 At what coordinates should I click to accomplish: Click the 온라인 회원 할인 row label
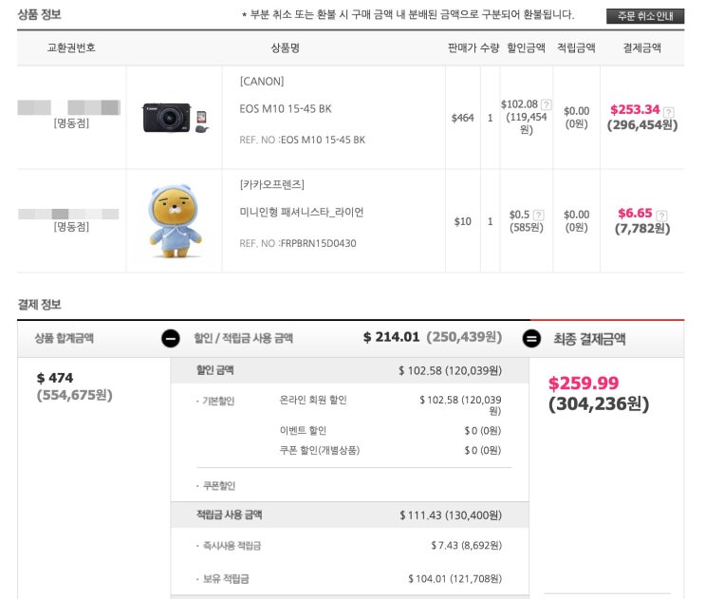tap(313, 400)
